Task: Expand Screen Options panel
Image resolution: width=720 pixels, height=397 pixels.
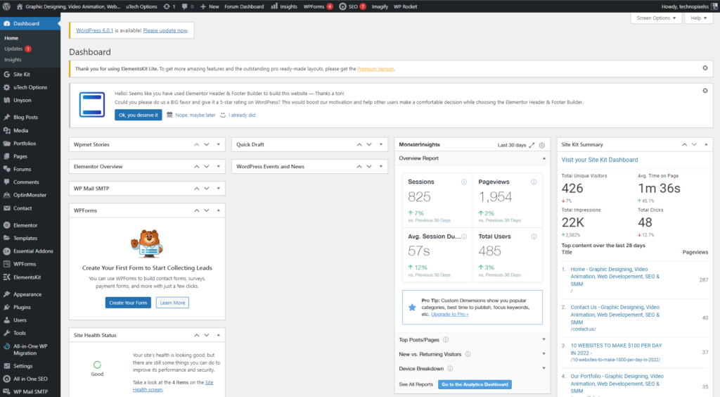Action: [x=656, y=18]
